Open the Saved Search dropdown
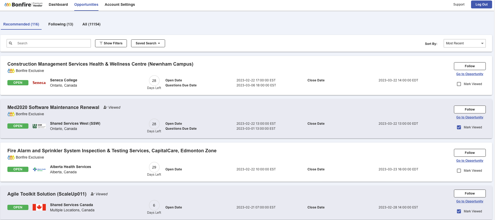The image size is (495, 220). point(148,43)
